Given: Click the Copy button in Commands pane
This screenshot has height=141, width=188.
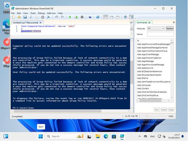Looking at the screenshot, I should tap(171, 110).
